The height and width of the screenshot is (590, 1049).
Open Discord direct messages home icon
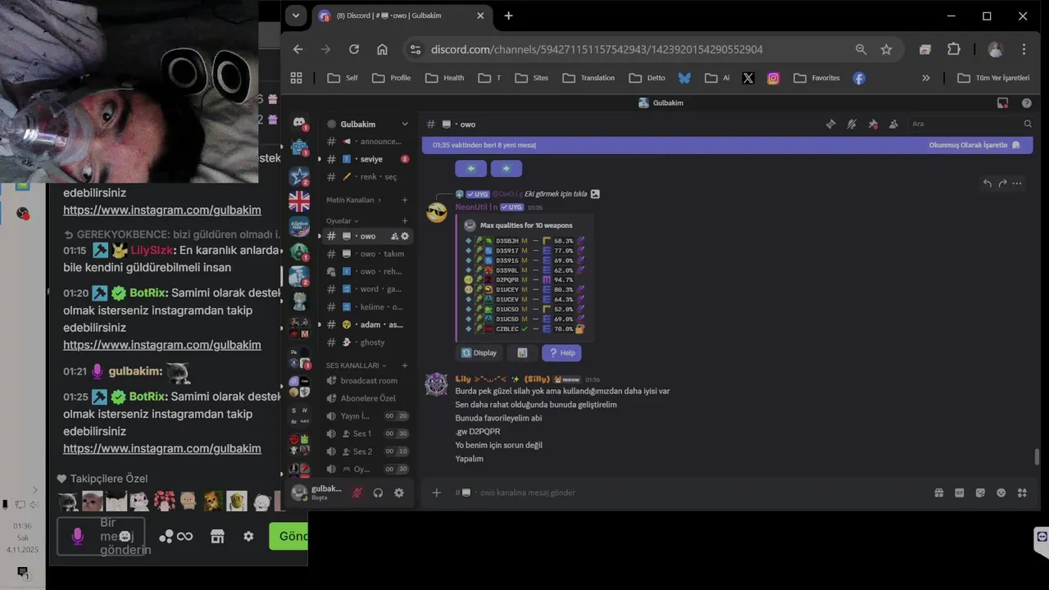coord(299,122)
